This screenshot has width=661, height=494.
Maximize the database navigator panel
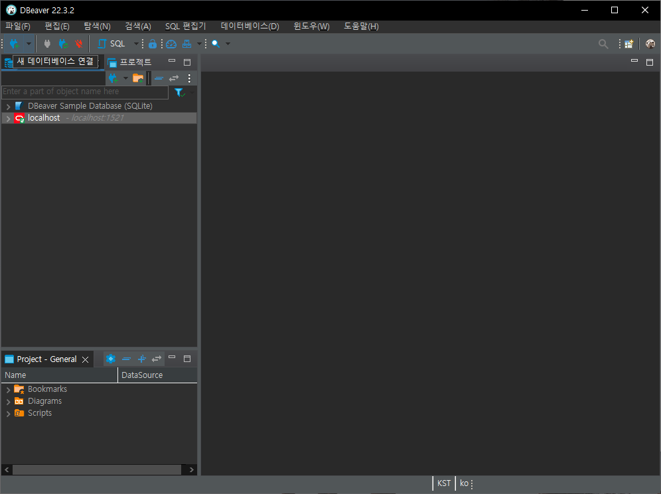pos(187,62)
